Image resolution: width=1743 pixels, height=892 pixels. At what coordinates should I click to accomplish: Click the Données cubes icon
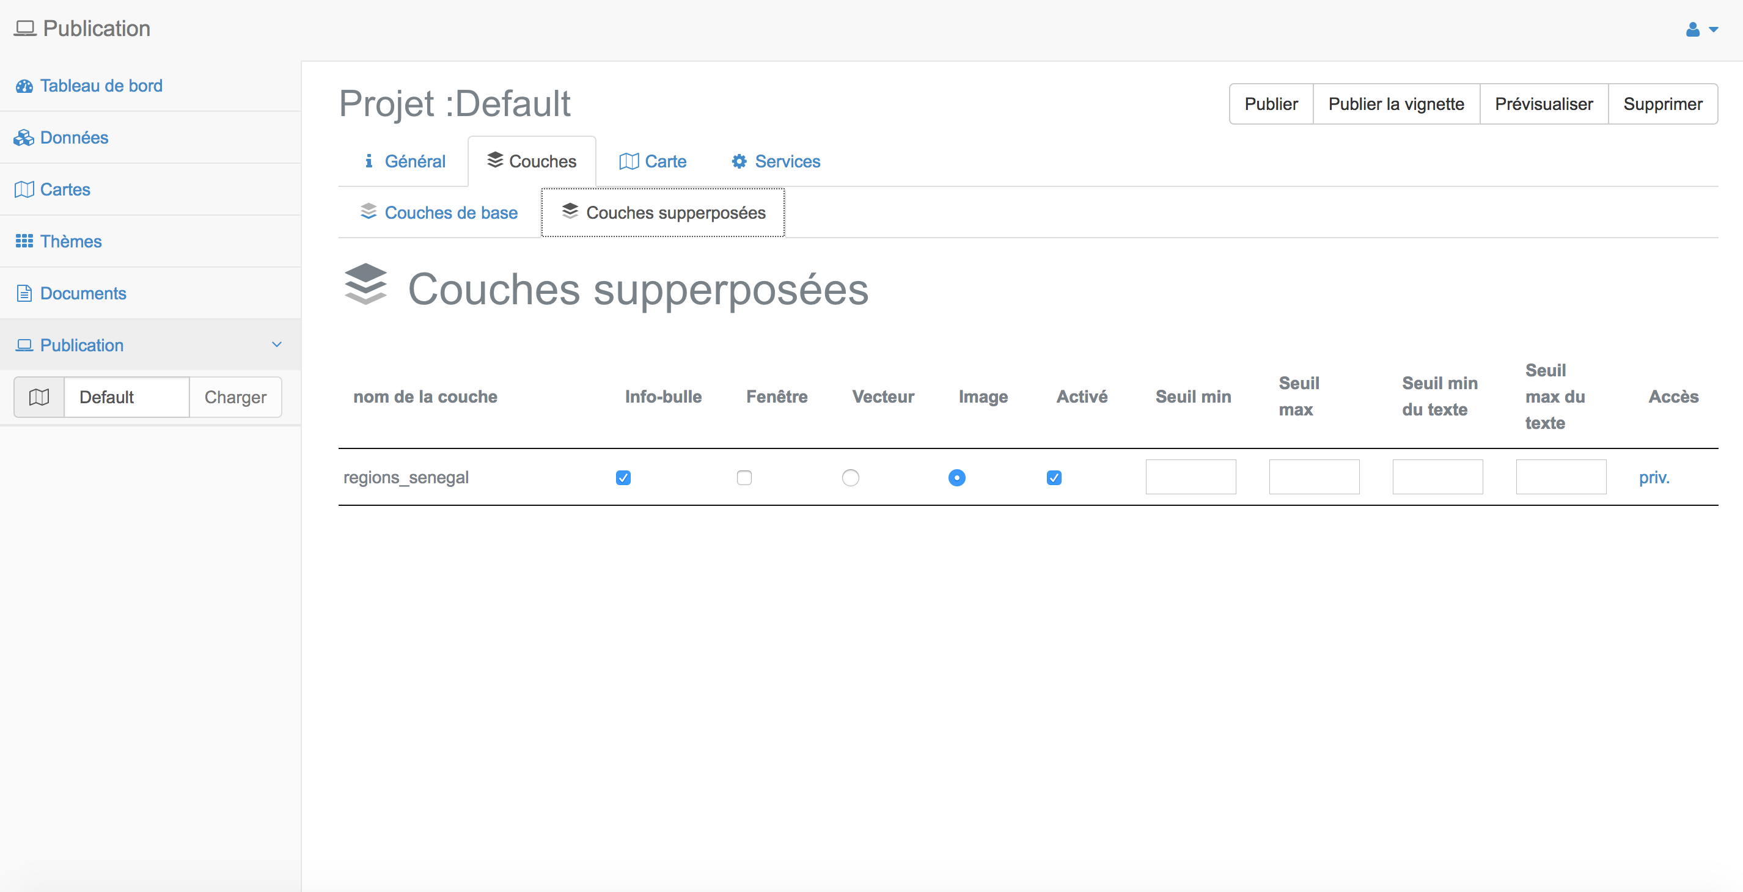tap(24, 138)
